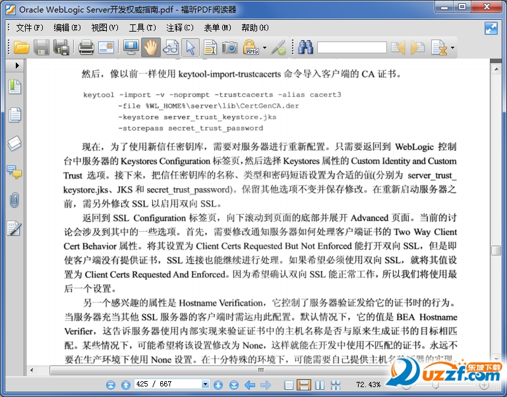Switch to single page layout

coord(289,384)
